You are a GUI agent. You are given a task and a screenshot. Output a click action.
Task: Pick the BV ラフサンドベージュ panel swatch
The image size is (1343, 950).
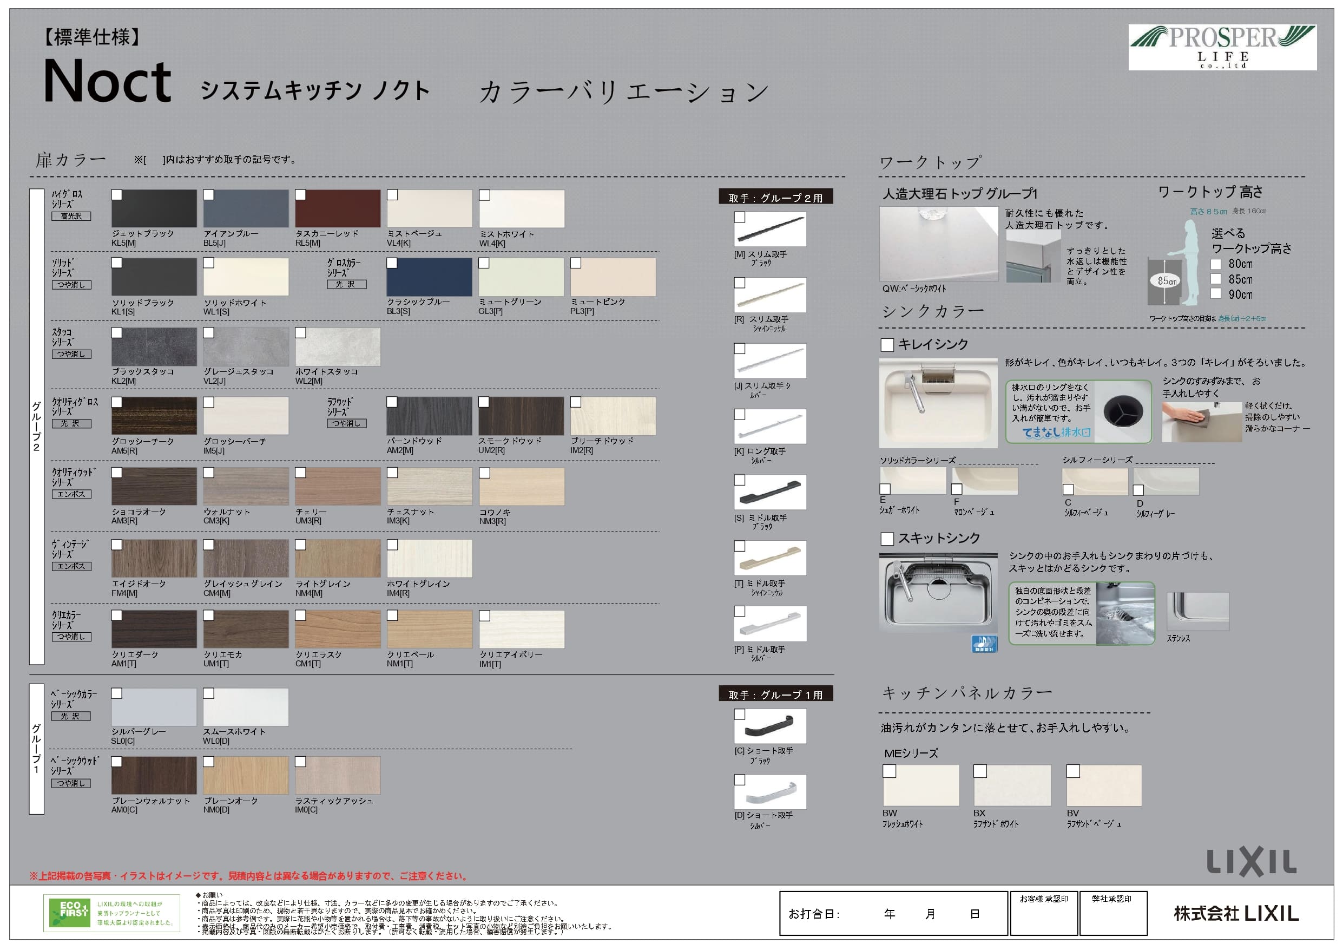click(1104, 785)
